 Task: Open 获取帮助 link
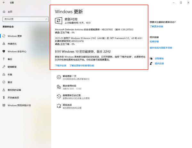click(159, 58)
